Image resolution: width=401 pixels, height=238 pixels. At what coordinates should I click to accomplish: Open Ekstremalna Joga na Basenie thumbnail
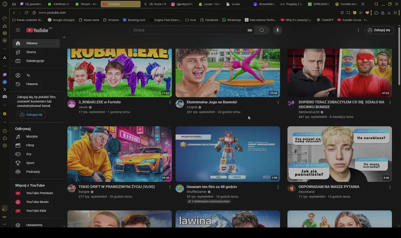pos(228,73)
